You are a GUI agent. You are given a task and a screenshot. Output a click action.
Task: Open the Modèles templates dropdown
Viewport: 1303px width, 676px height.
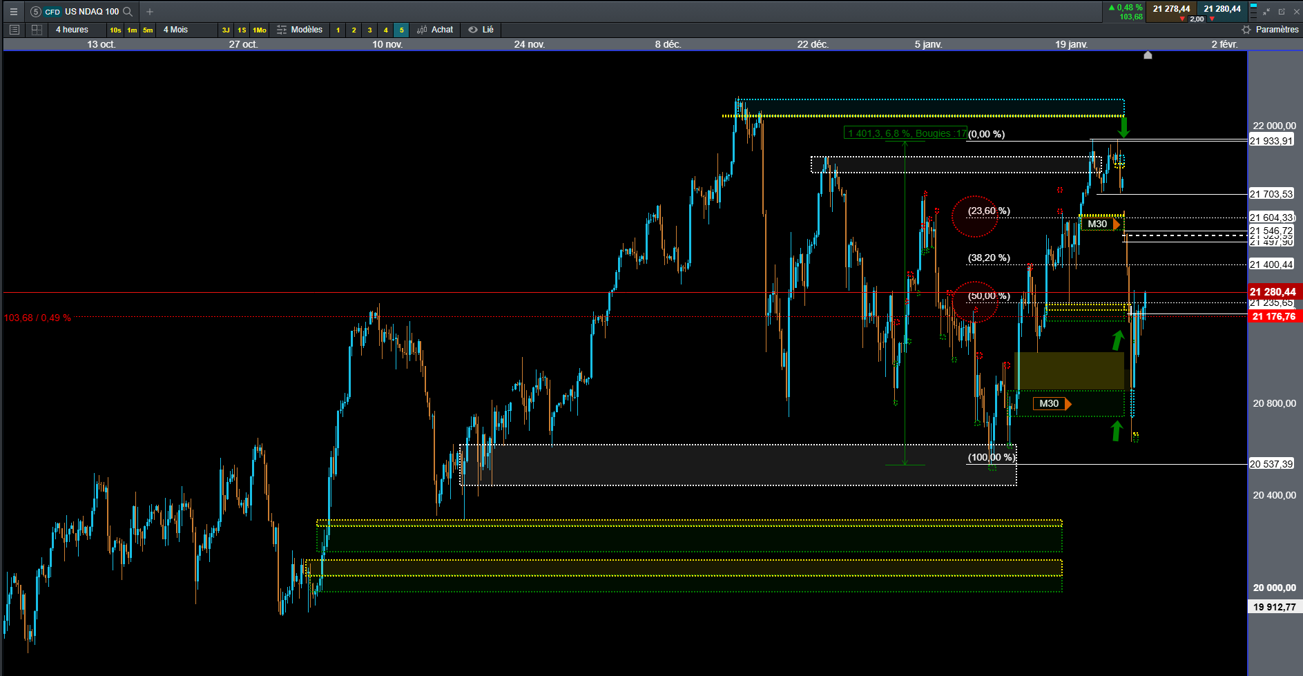(x=300, y=30)
